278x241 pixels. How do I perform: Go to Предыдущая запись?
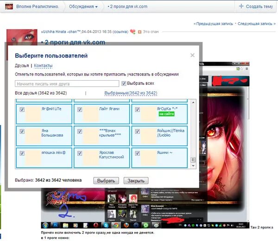(213, 24)
